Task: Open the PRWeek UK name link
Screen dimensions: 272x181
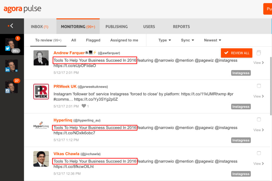Action: pos(65,86)
